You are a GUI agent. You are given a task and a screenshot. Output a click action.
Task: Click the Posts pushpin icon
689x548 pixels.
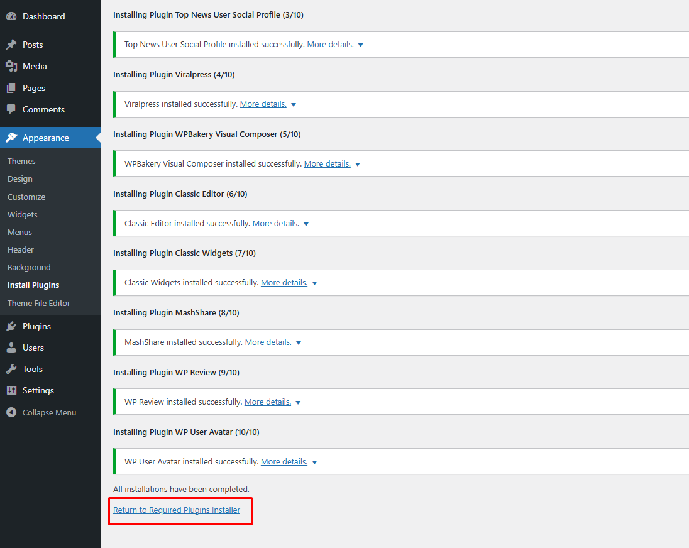click(x=11, y=45)
